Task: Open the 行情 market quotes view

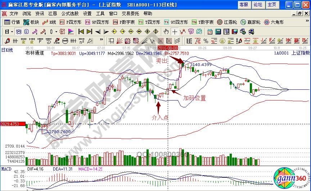Action: click(12, 22)
